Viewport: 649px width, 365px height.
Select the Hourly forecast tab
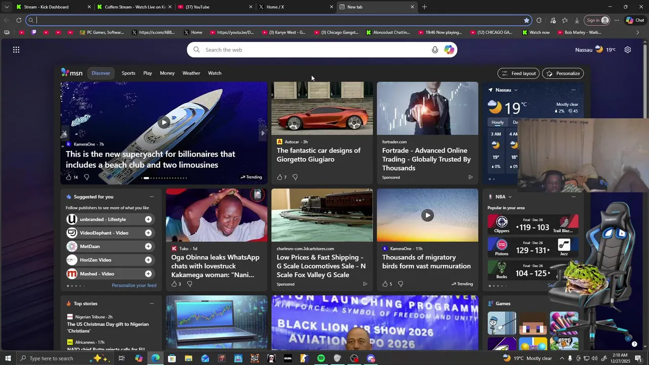tap(497, 122)
